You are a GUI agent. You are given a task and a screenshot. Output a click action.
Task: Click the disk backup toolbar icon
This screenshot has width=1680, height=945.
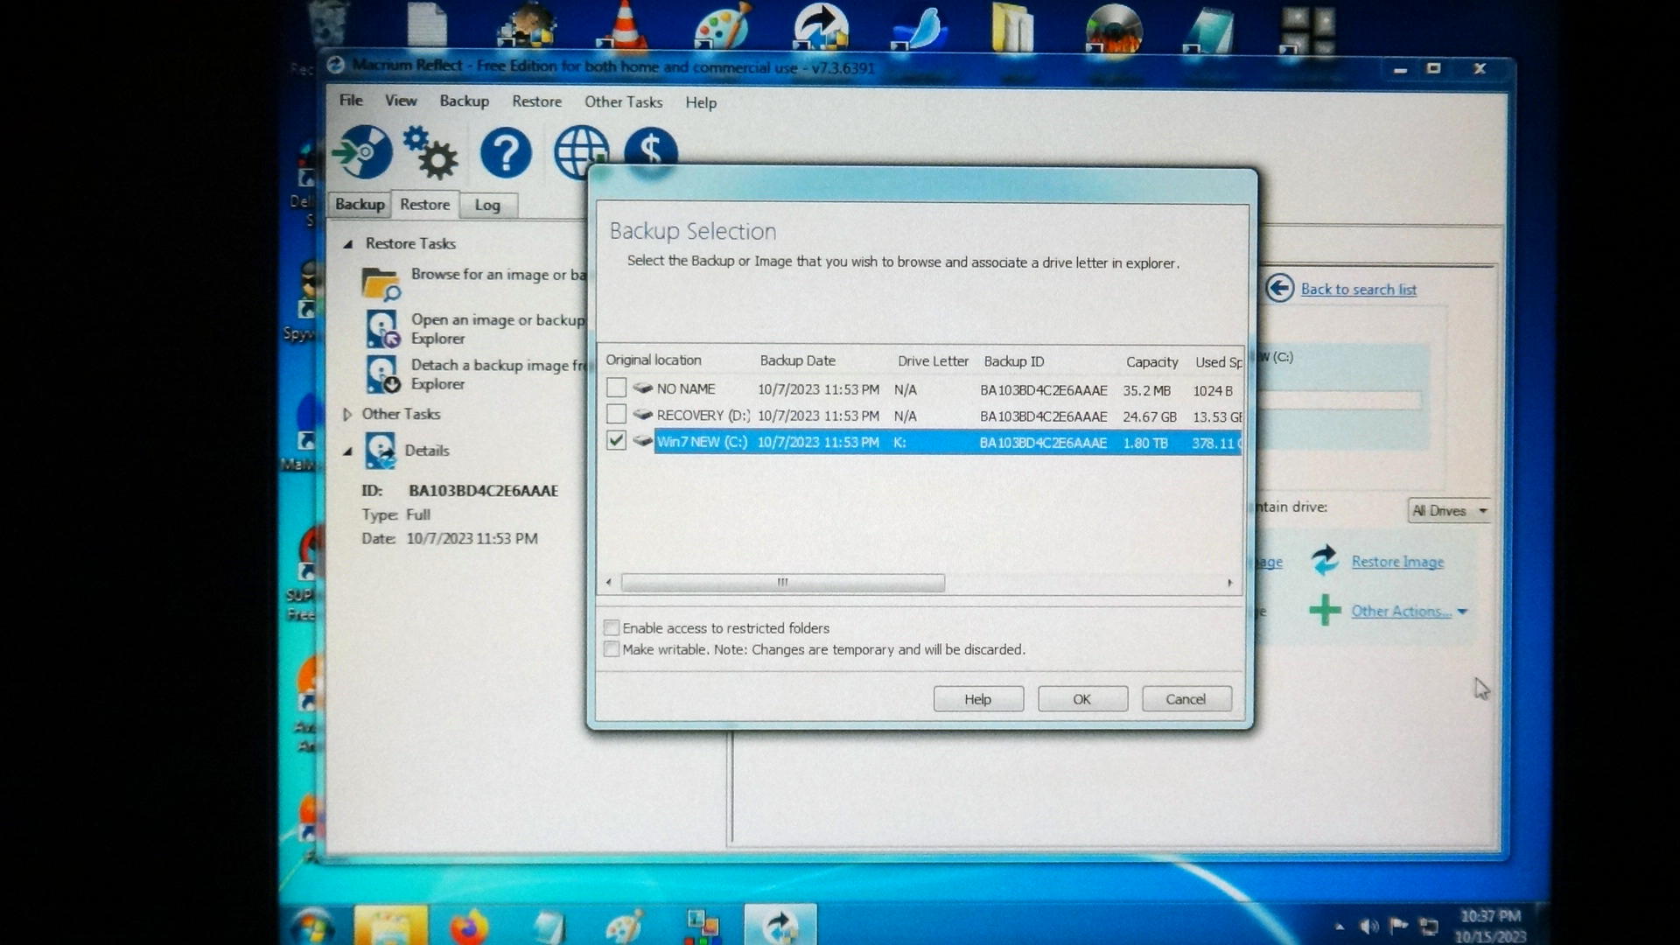pyautogui.click(x=362, y=152)
